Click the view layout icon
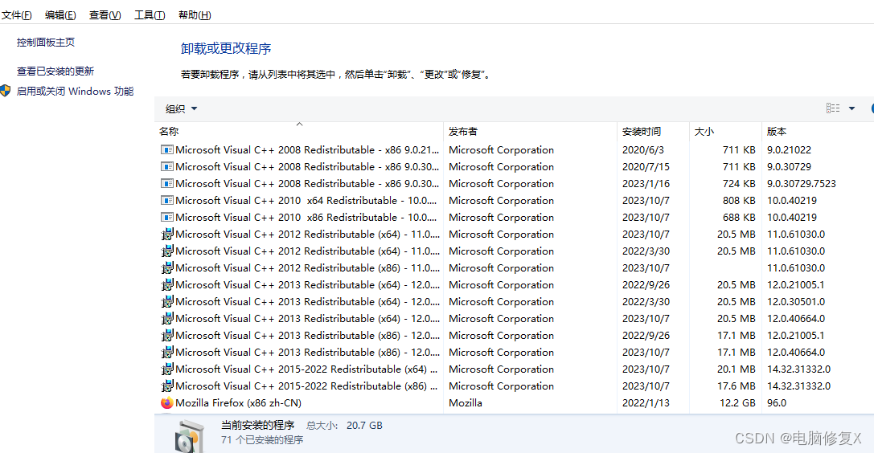 833,108
